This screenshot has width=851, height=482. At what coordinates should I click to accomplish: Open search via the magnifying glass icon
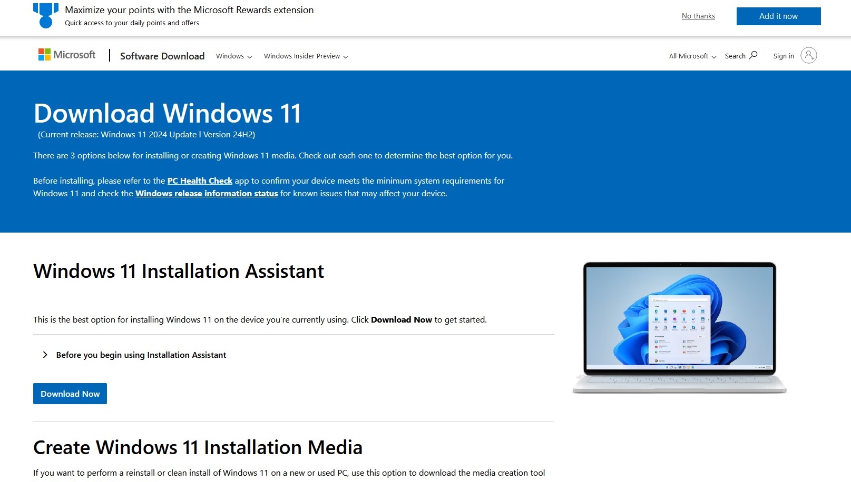point(754,55)
